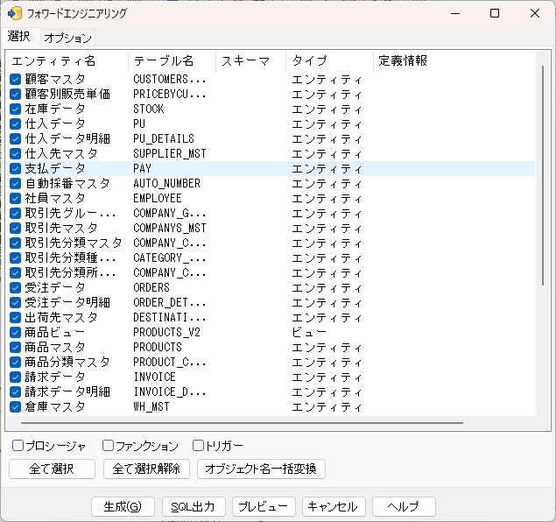Open the プレビュー button
The height and width of the screenshot is (522, 556).
coord(264,507)
